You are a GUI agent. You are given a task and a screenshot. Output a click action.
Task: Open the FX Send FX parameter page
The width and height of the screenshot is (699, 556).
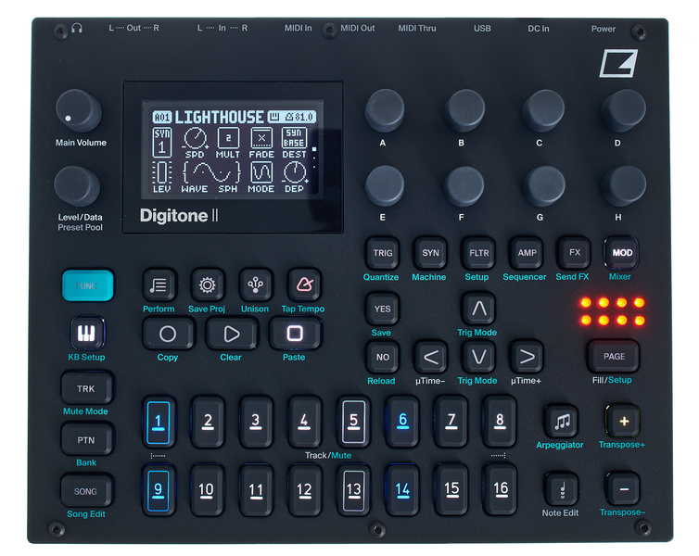coord(575,253)
